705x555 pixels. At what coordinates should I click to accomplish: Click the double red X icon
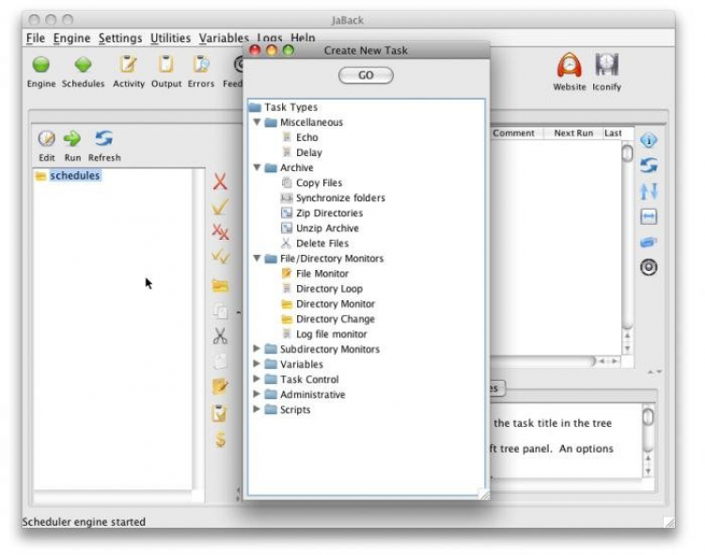click(x=220, y=231)
